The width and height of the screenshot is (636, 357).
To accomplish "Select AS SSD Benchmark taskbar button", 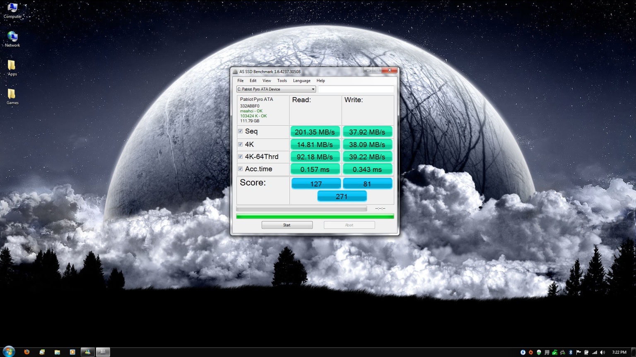I will click(103, 352).
